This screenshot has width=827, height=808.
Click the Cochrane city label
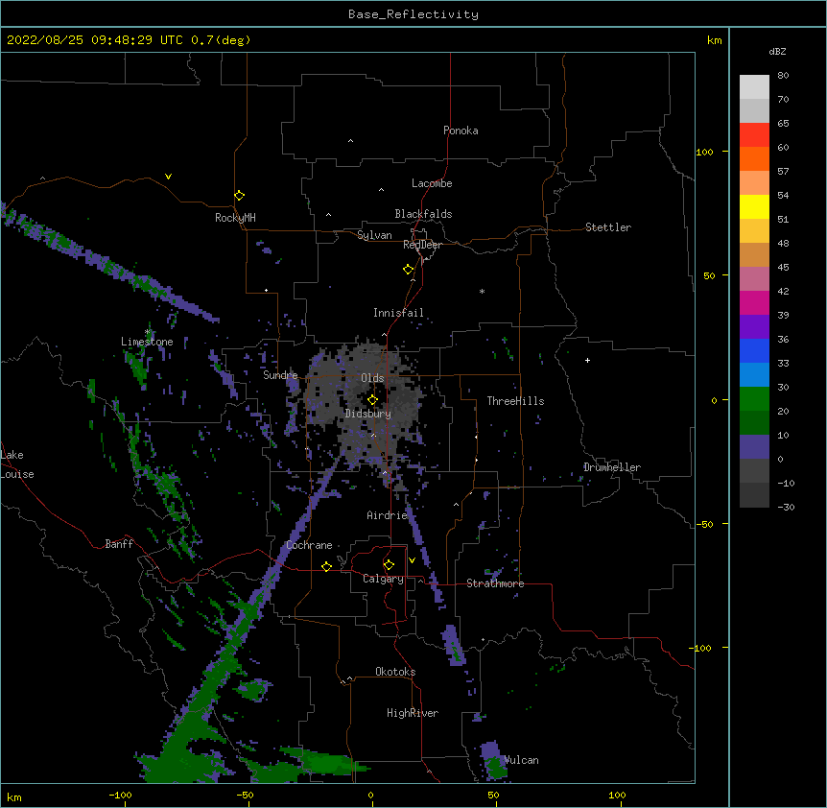click(309, 545)
